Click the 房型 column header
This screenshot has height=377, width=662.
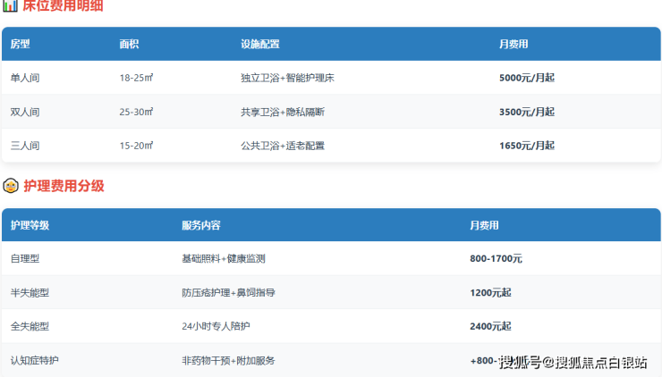[21, 44]
